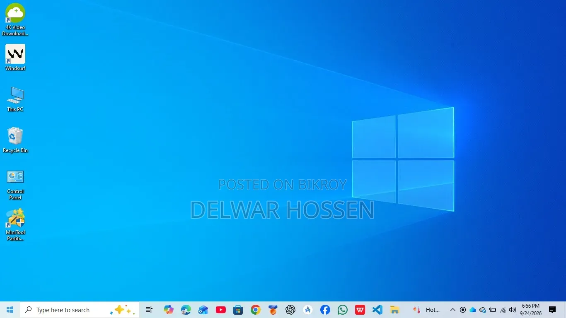Select the Recycle Bin desktop icon
The image size is (566, 318).
tap(15, 140)
